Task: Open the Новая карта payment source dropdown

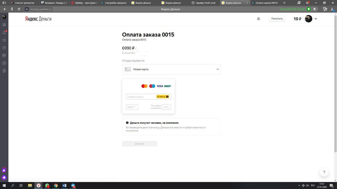Action: coord(171,69)
